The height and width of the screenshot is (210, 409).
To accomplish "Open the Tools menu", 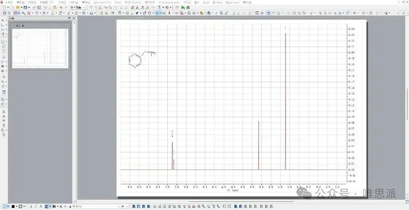I will [x=206, y=2].
